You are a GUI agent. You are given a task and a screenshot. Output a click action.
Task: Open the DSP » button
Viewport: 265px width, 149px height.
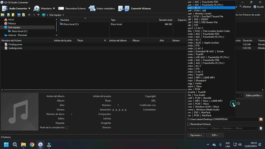coord(214,135)
